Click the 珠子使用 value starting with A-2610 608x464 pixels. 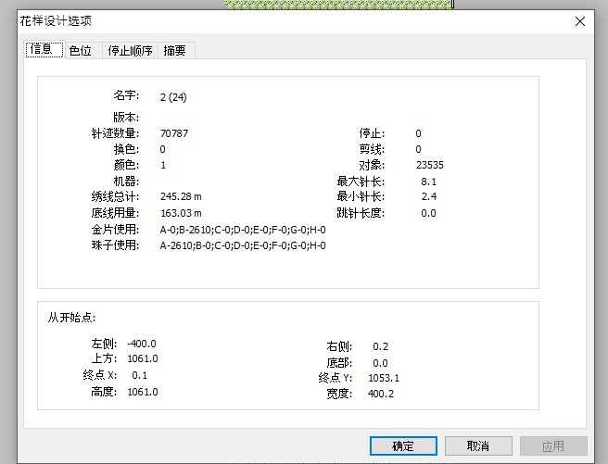pyautogui.click(x=243, y=245)
